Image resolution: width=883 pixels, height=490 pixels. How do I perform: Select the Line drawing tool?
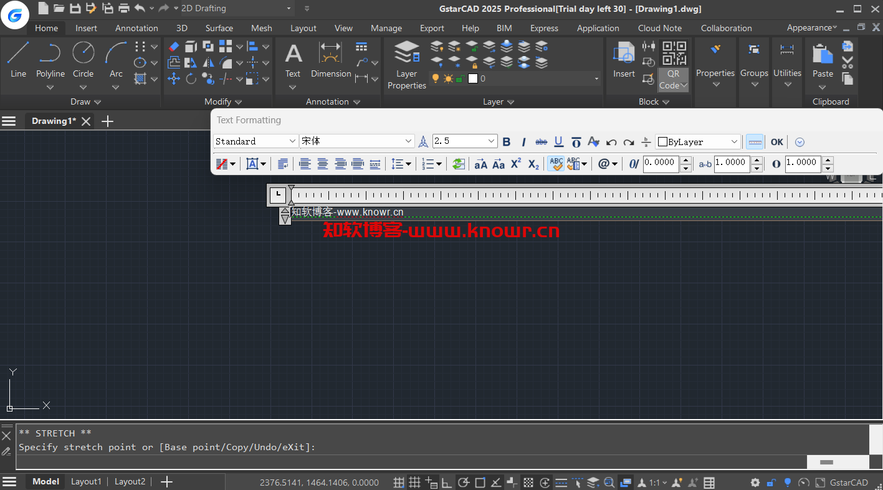click(18, 60)
